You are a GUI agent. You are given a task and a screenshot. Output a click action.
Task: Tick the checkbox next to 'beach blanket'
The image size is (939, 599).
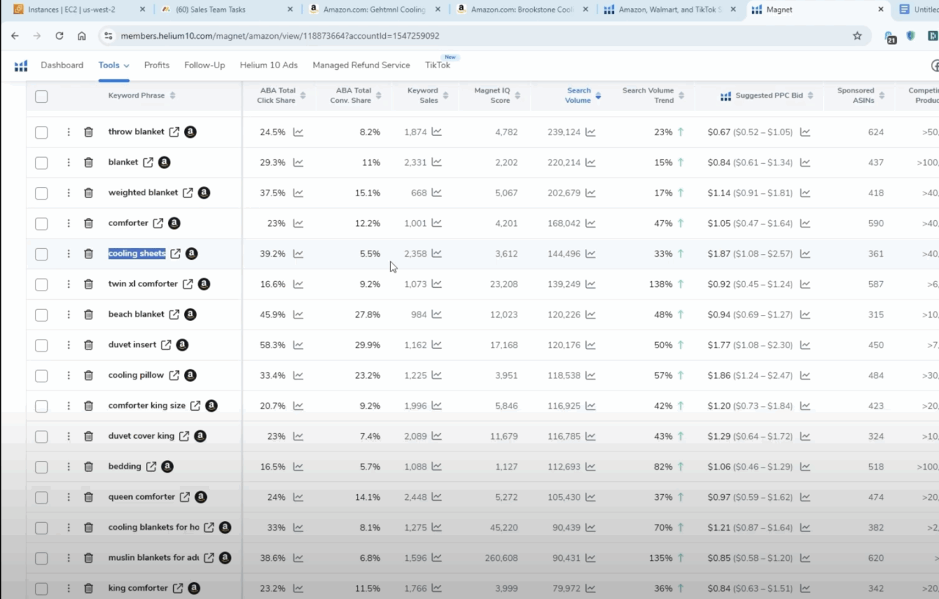pos(41,314)
